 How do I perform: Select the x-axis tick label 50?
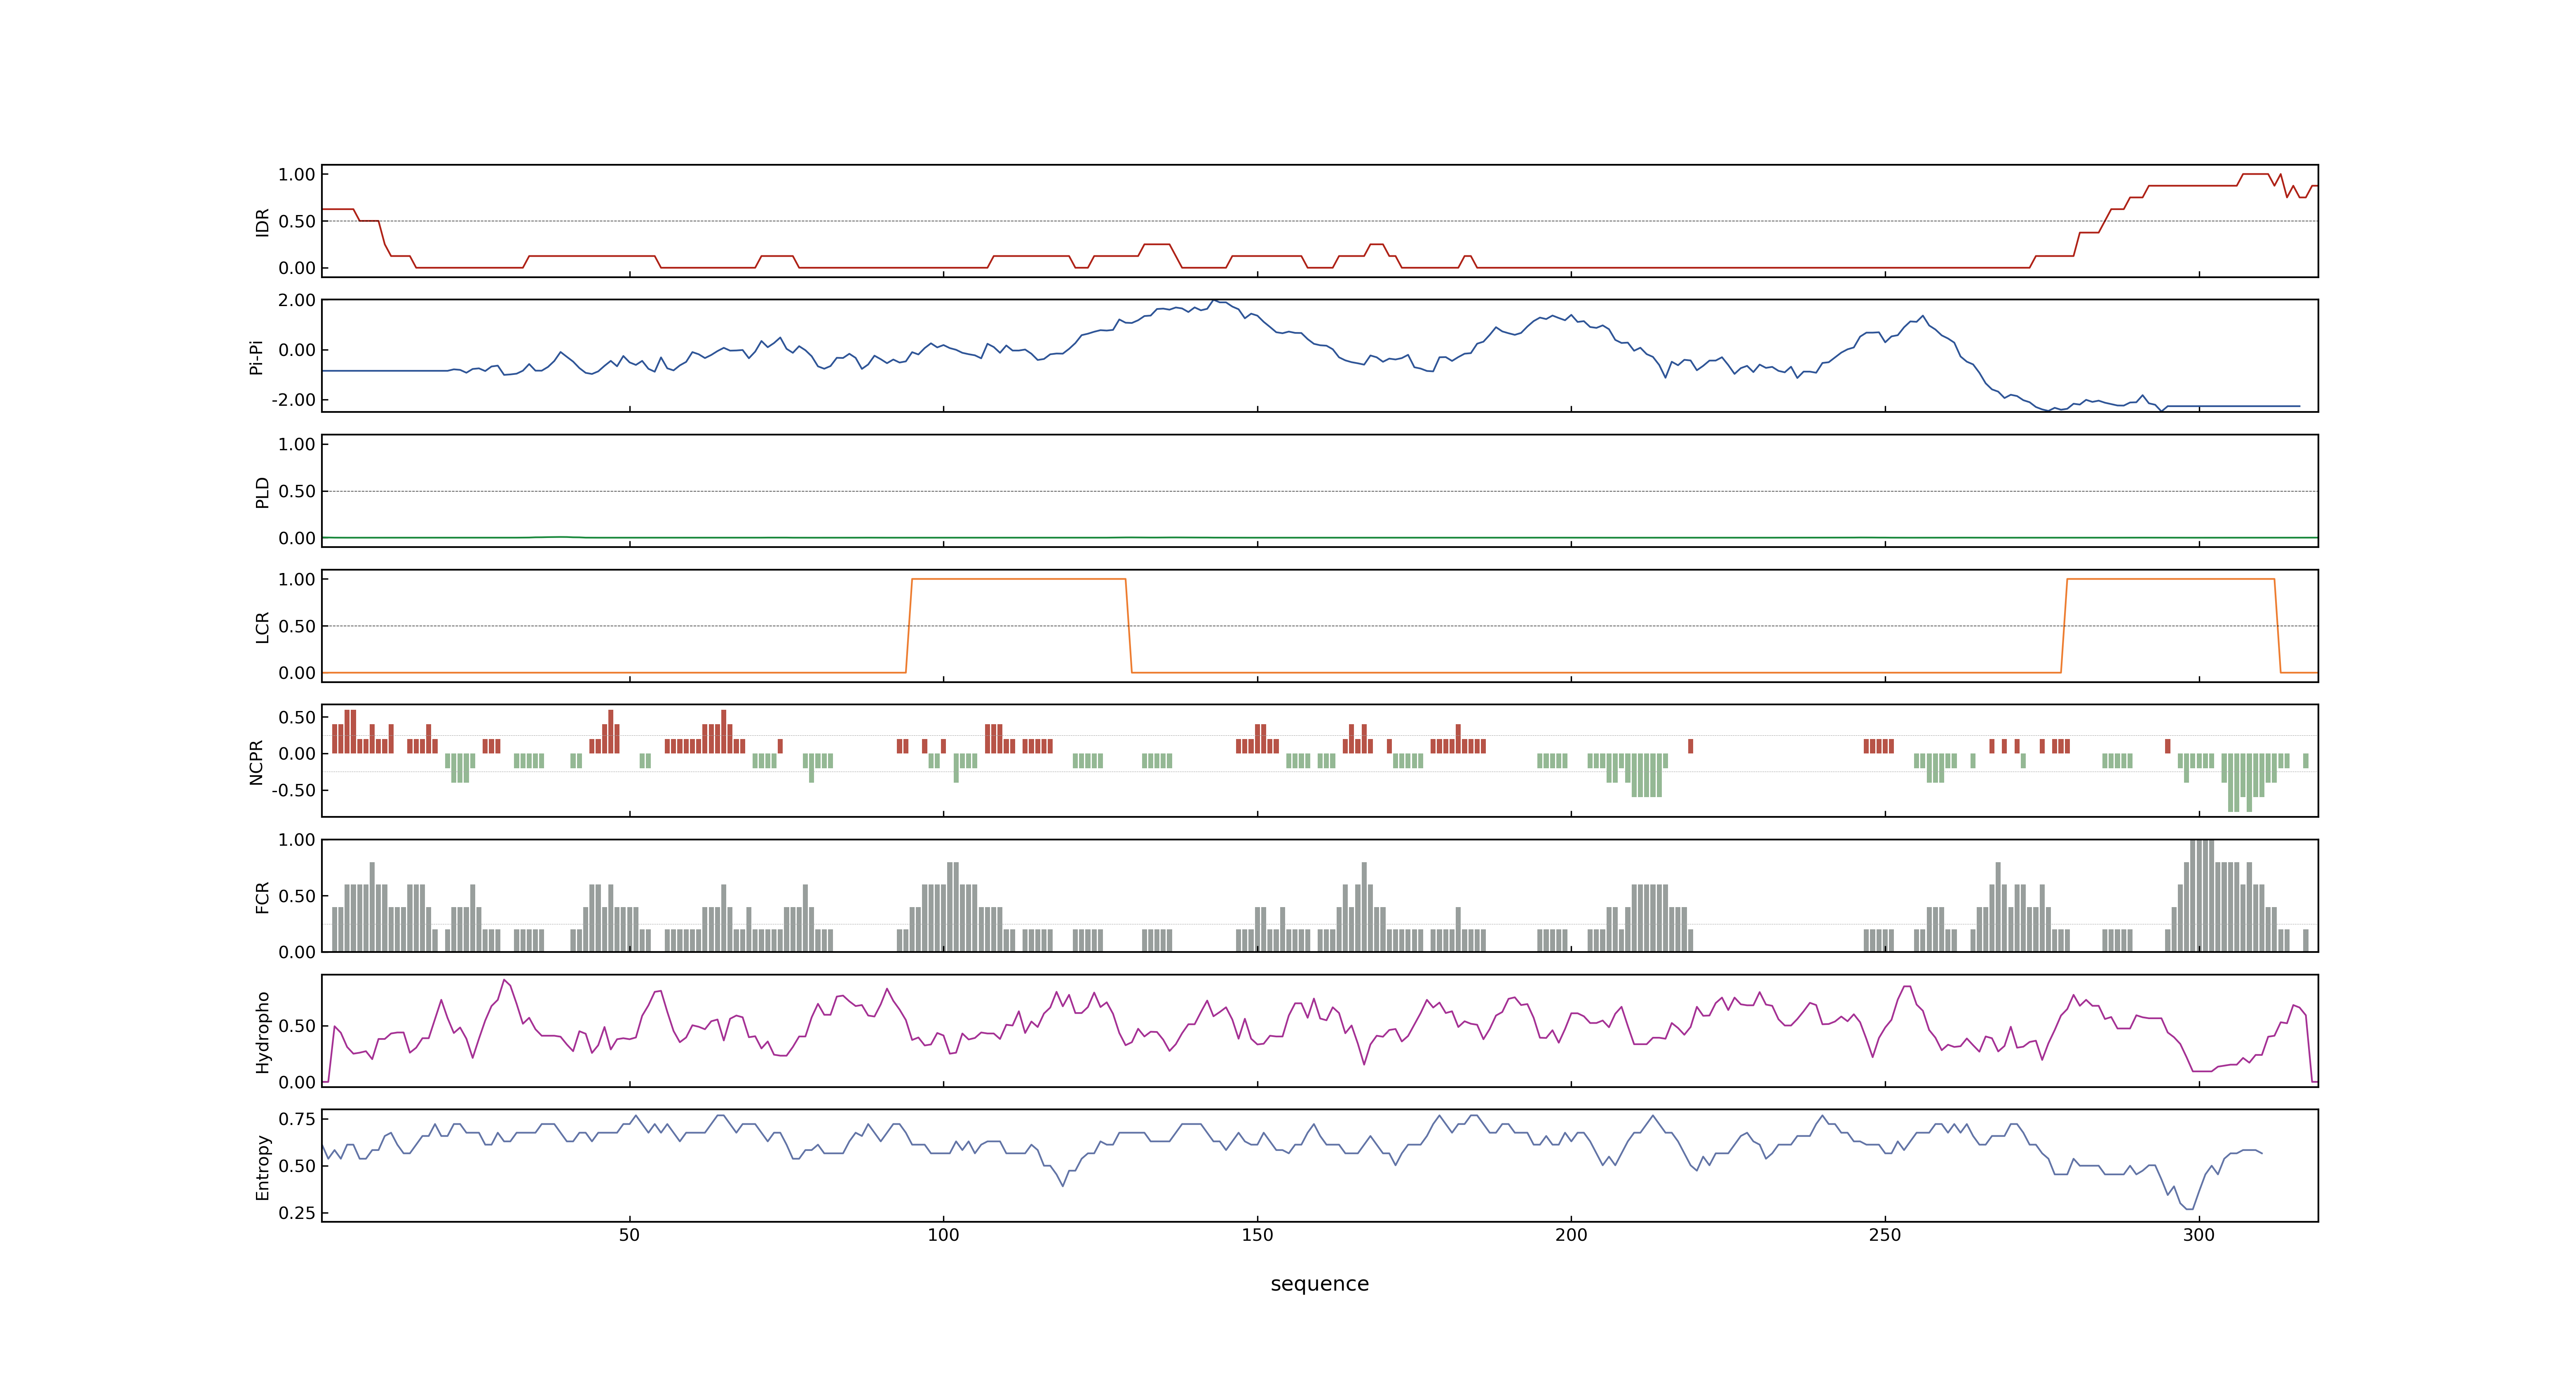(629, 1235)
